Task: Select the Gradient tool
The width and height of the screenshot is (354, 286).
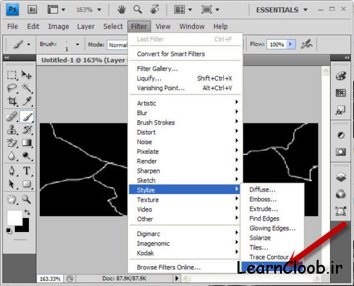Action: [26, 143]
